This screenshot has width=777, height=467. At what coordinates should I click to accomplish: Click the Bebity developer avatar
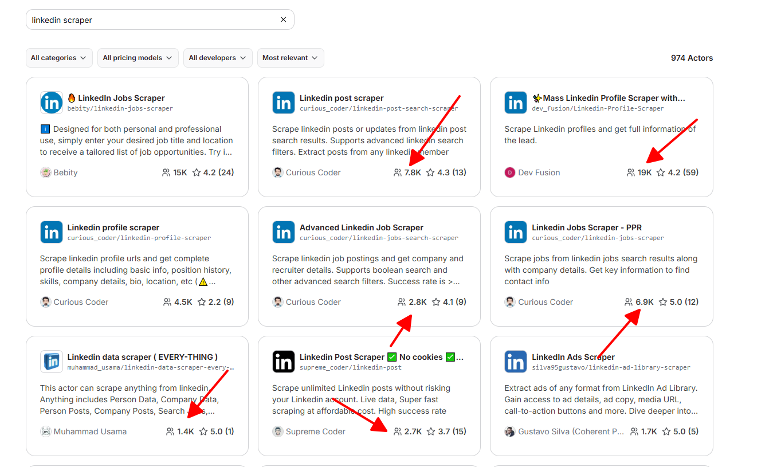tap(45, 172)
